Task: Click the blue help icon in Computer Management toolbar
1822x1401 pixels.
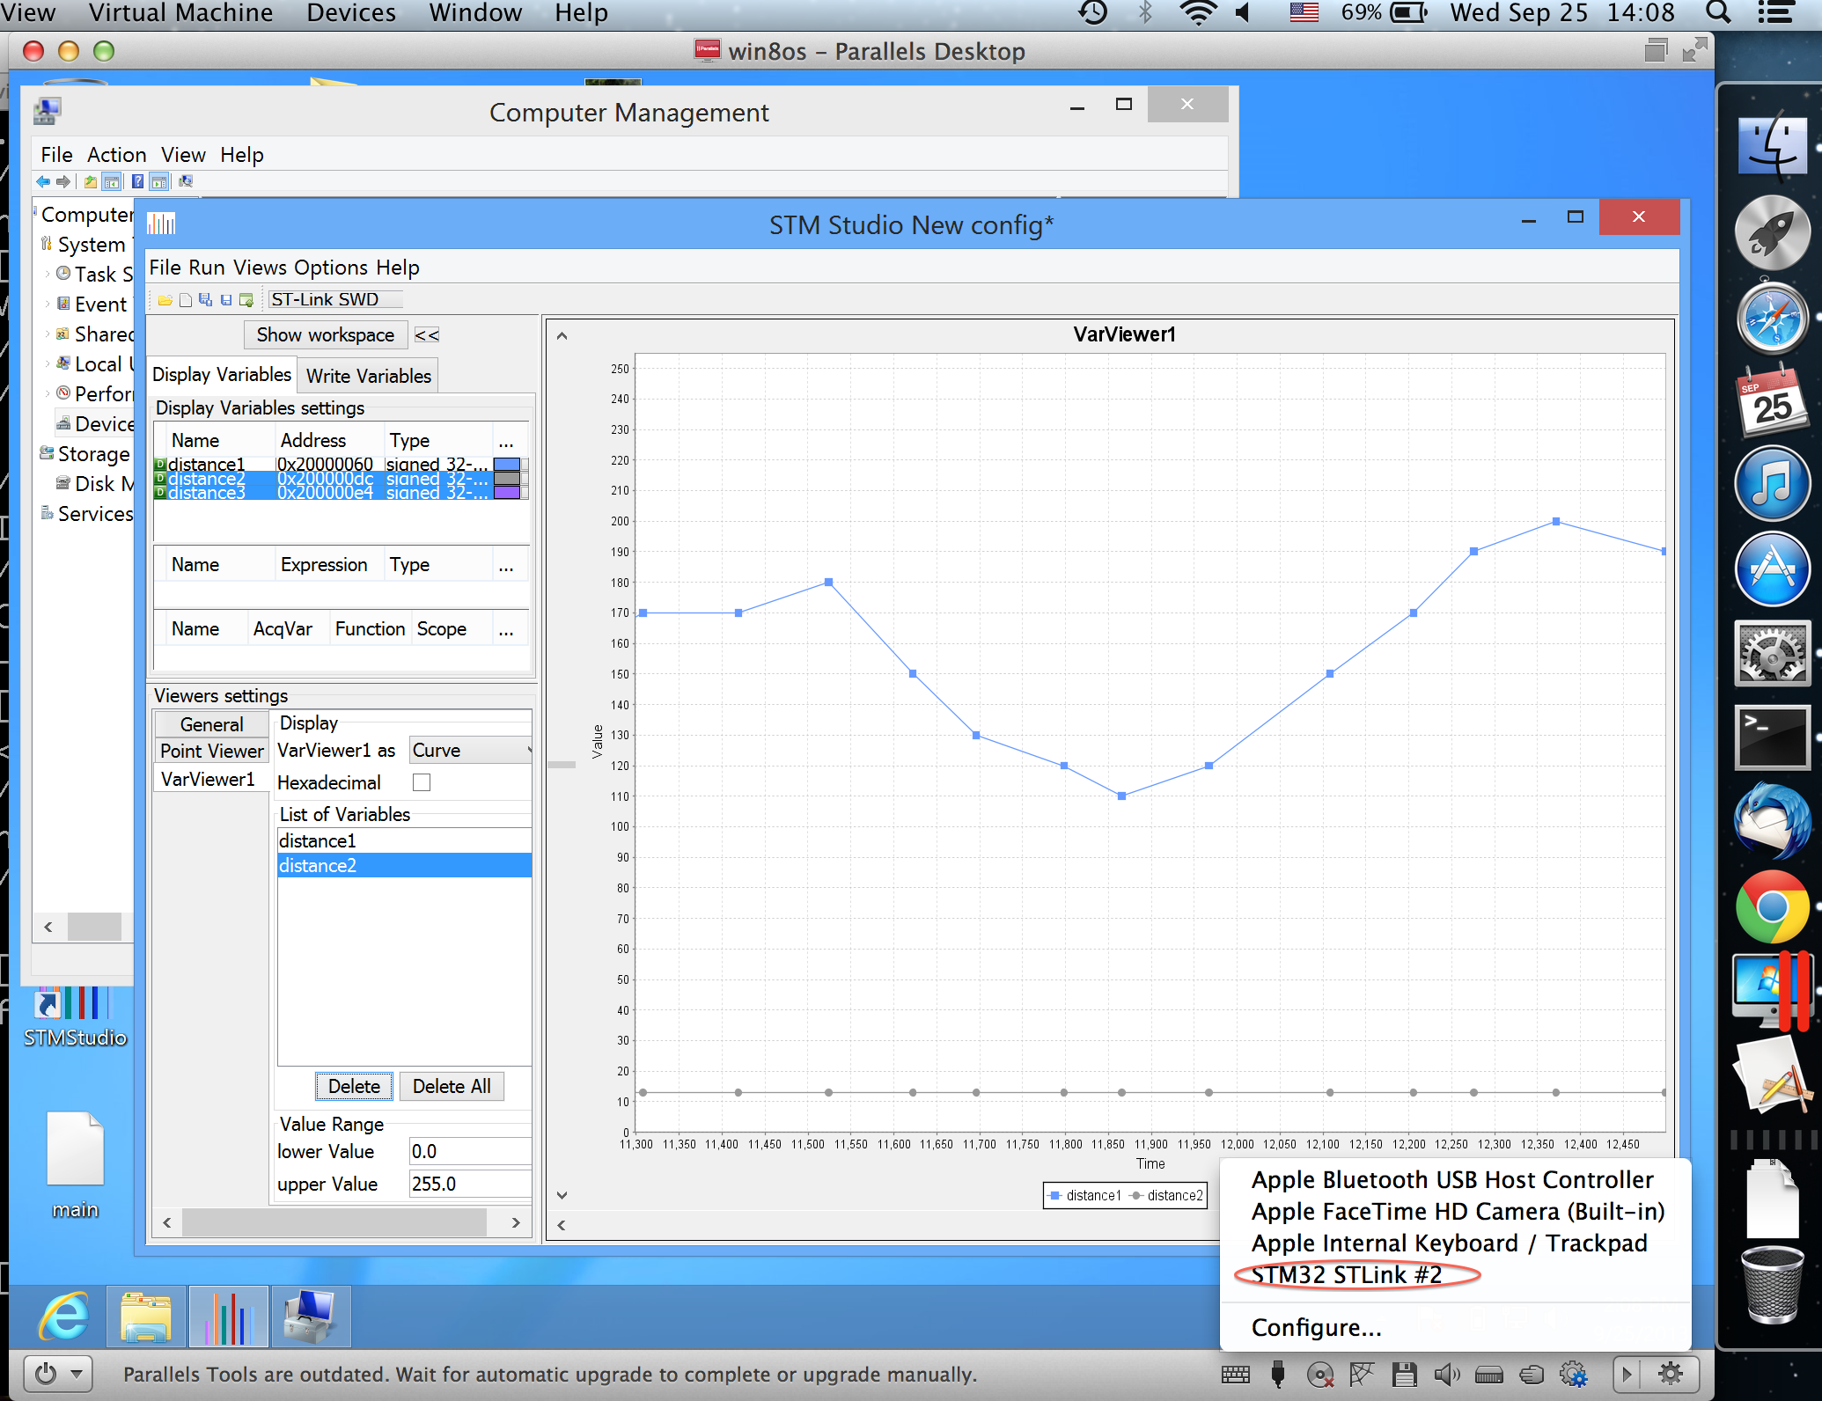Action: click(137, 181)
